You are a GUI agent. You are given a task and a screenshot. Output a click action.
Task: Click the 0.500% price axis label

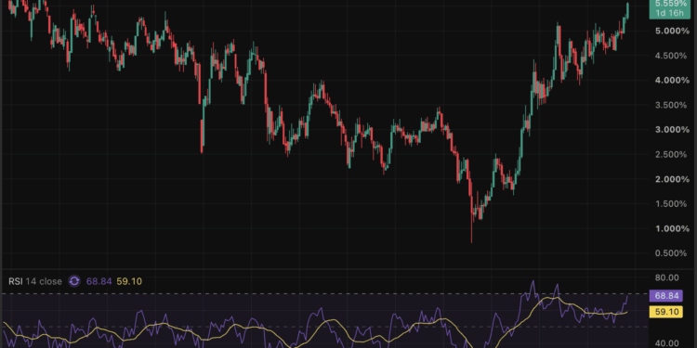point(670,253)
